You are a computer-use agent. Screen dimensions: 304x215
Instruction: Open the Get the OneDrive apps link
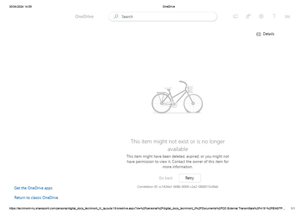33,188
